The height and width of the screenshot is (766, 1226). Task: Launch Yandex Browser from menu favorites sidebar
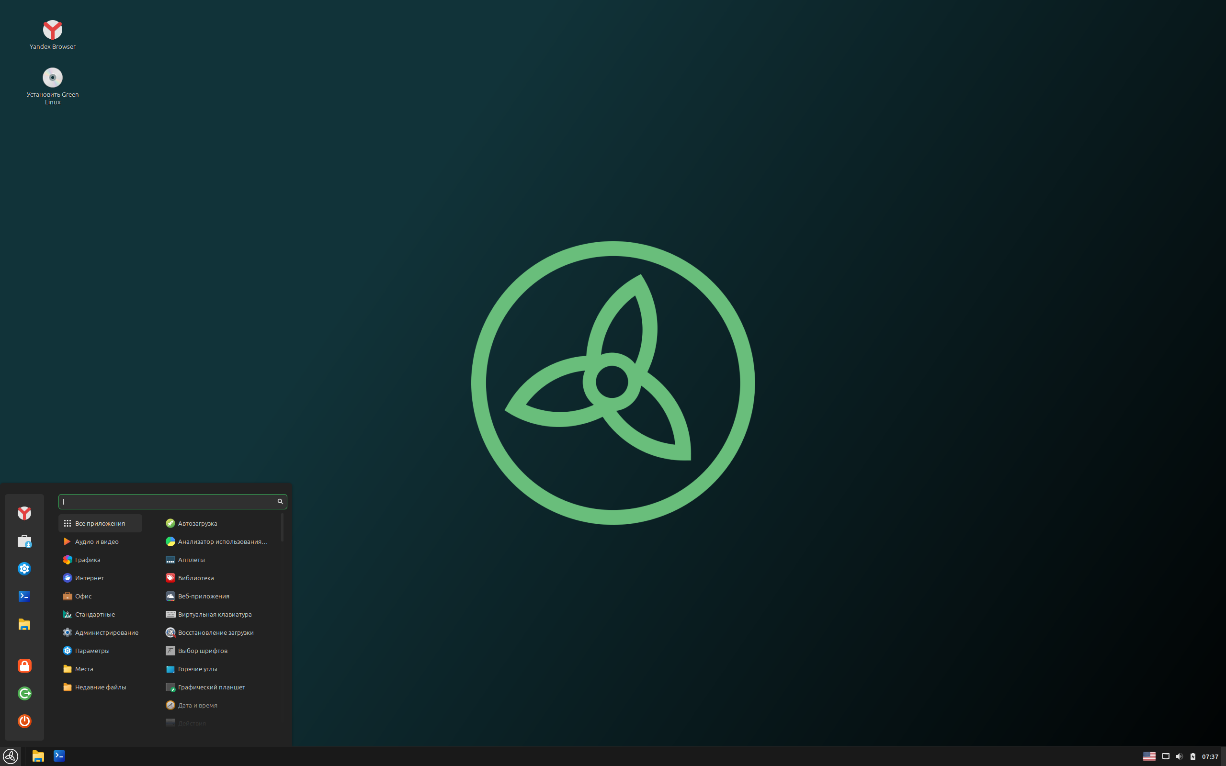(24, 513)
